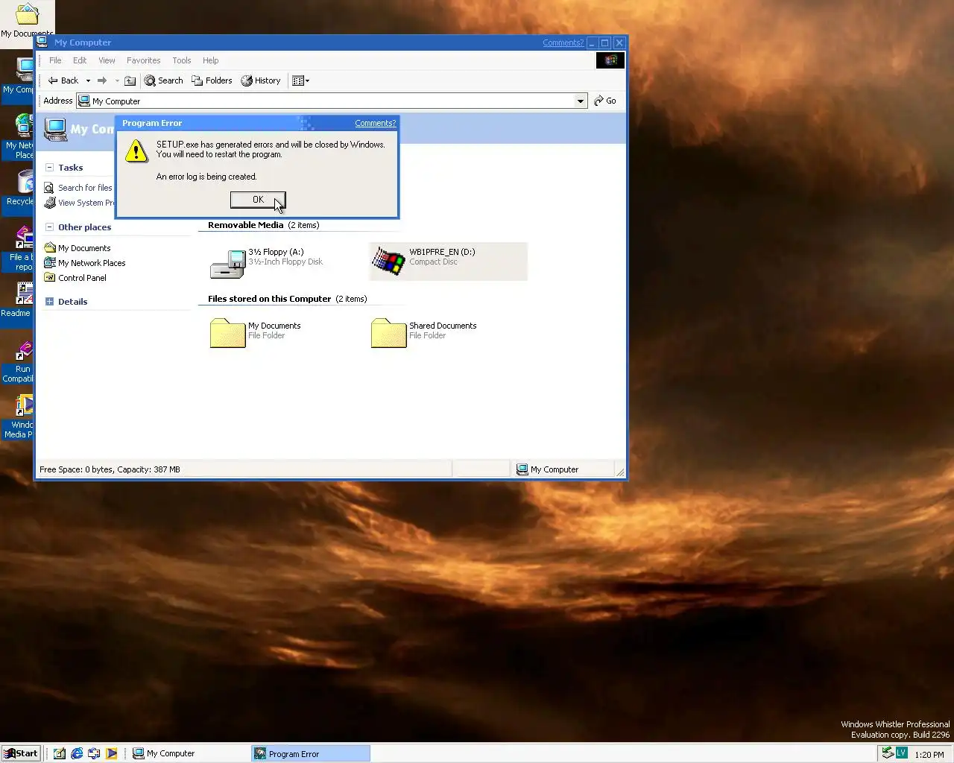Switch to My Computer taskbar button

[x=189, y=753]
